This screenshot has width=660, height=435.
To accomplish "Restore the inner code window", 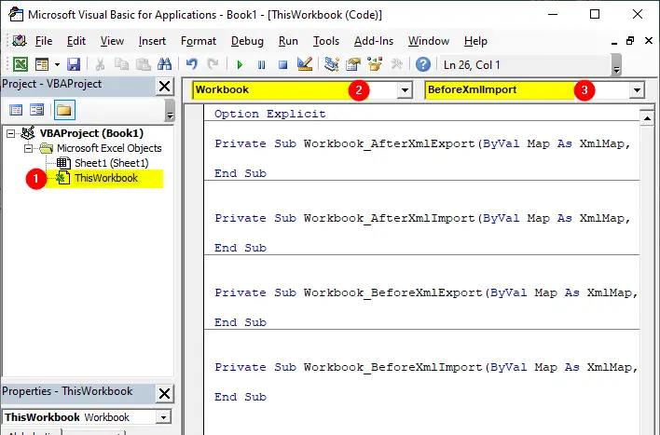I will [630, 41].
